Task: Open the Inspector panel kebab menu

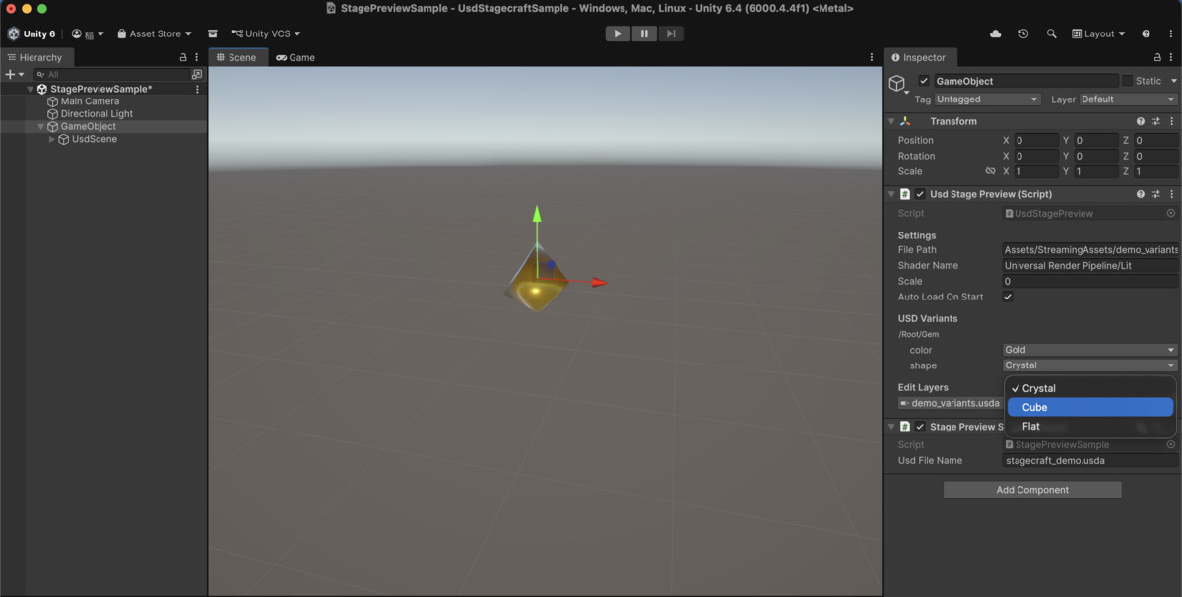Action: point(1171,57)
